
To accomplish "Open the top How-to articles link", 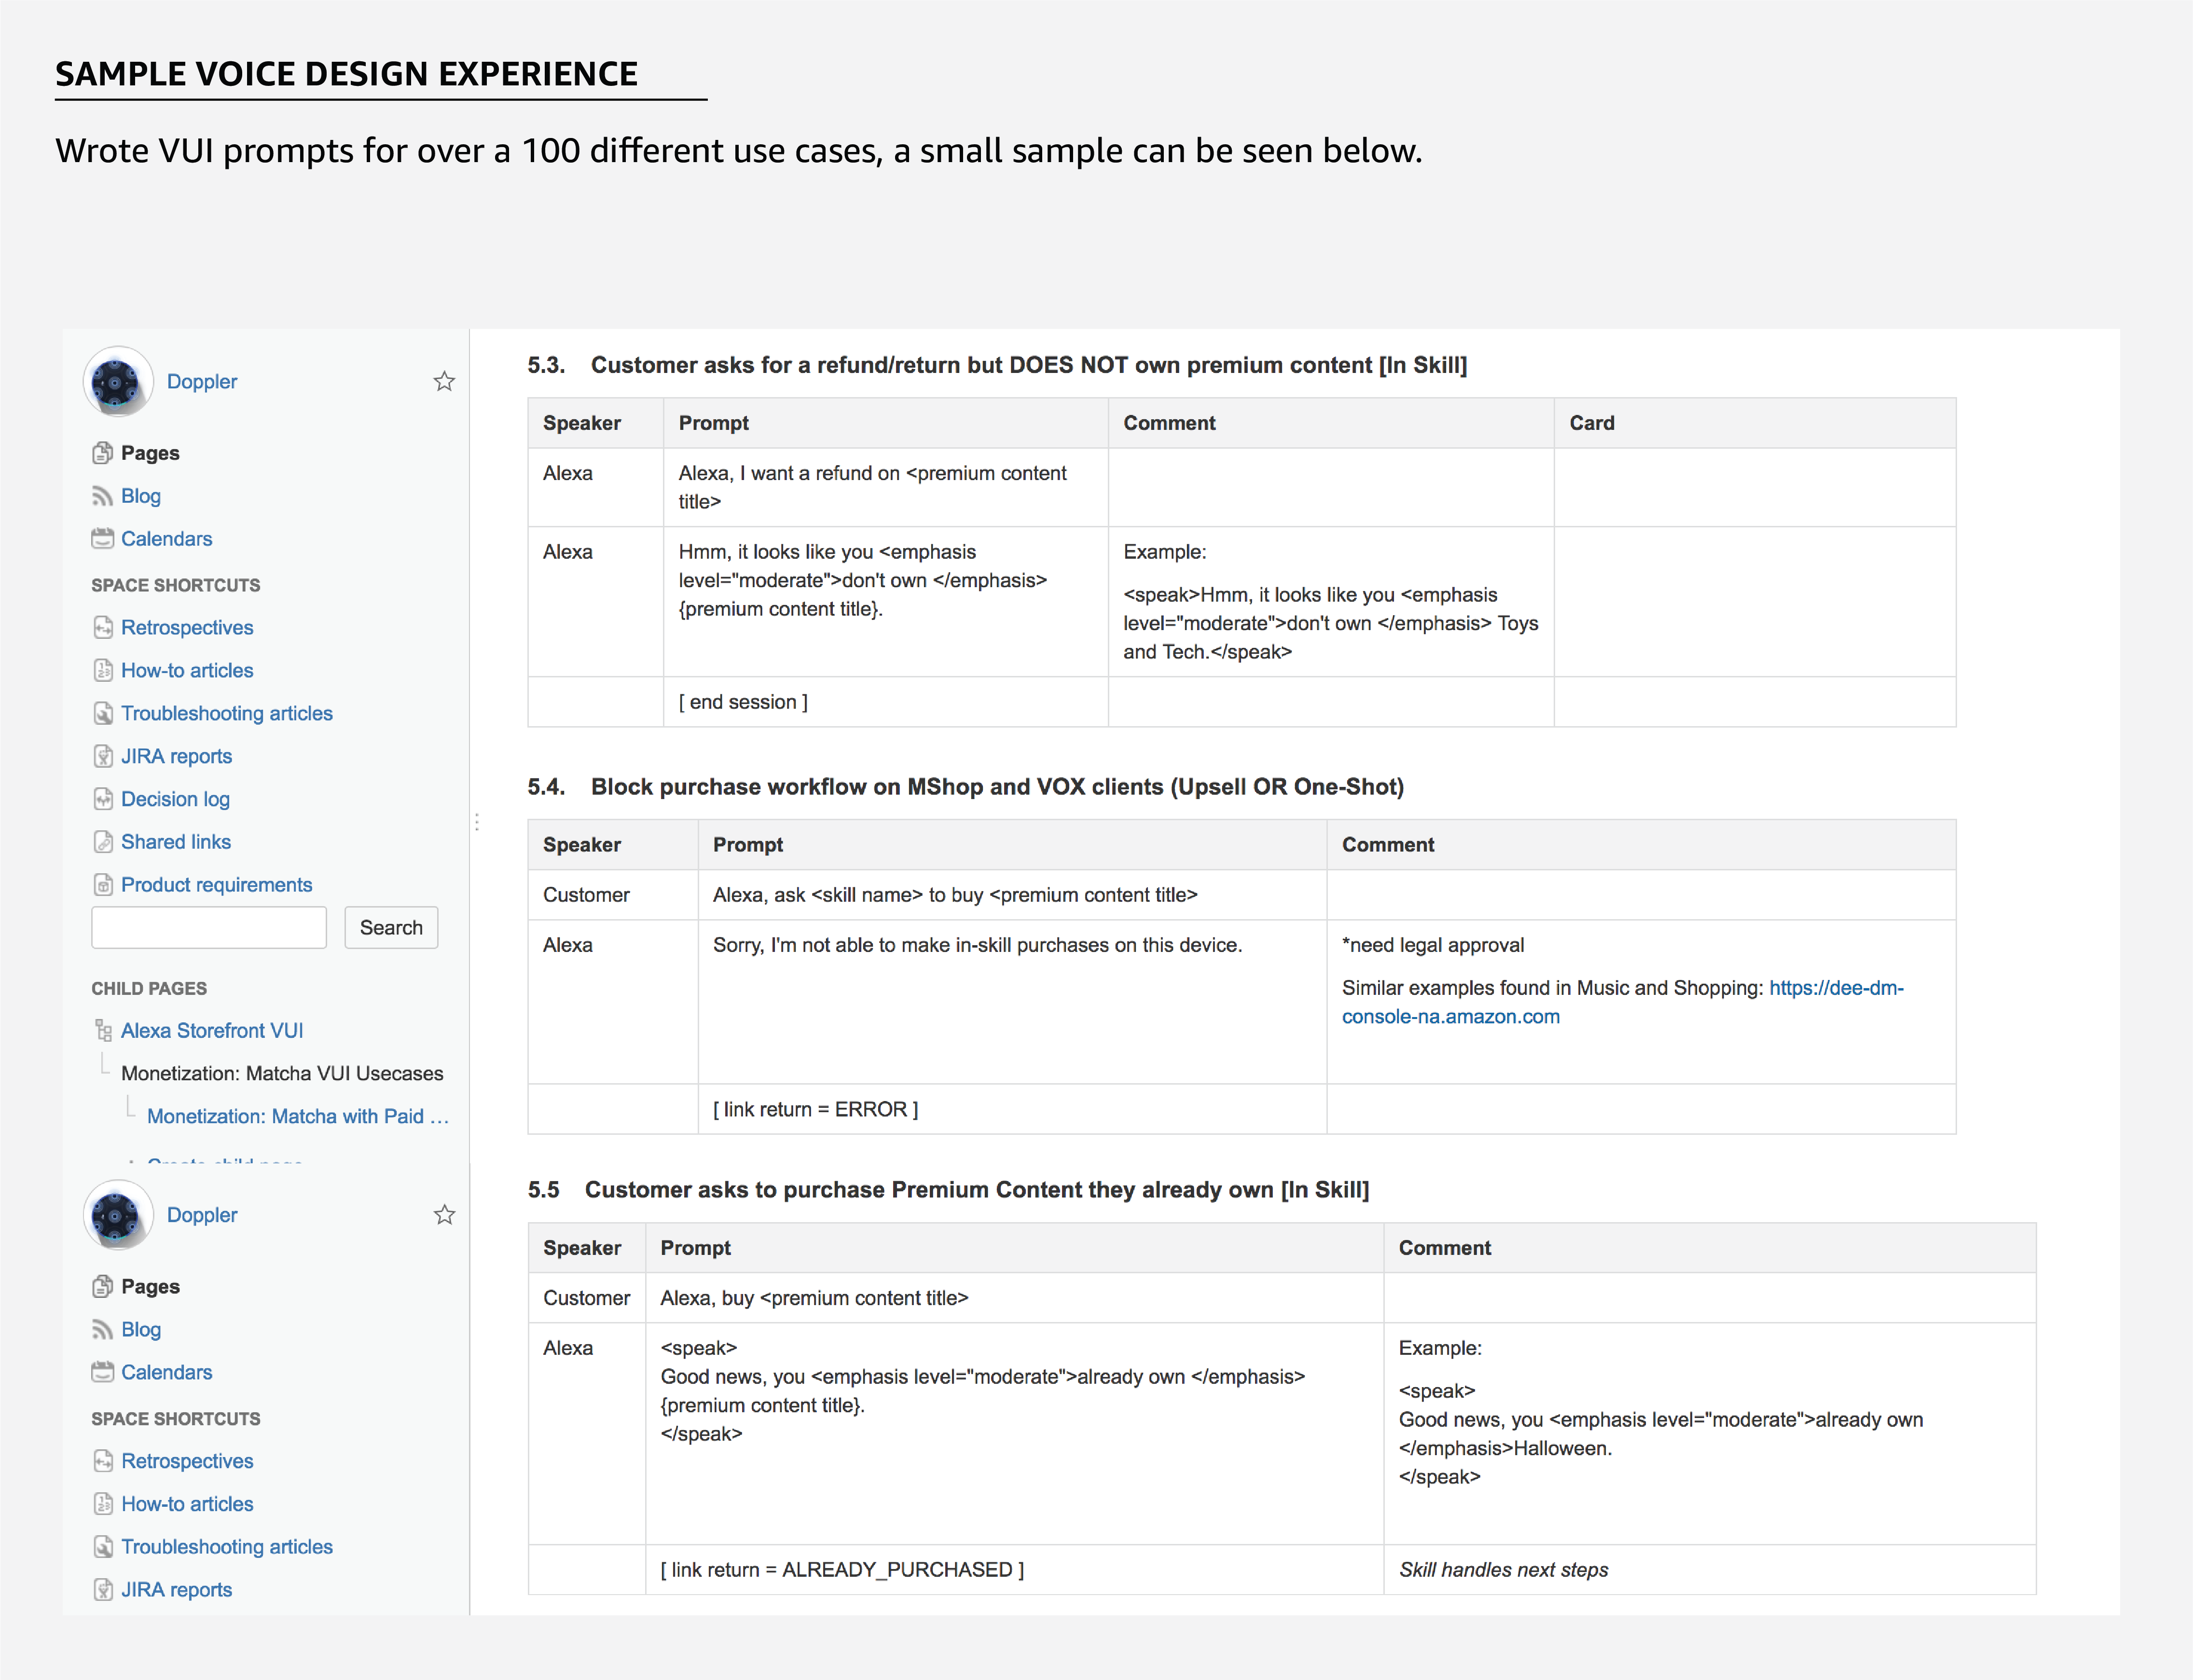I will (x=187, y=670).
